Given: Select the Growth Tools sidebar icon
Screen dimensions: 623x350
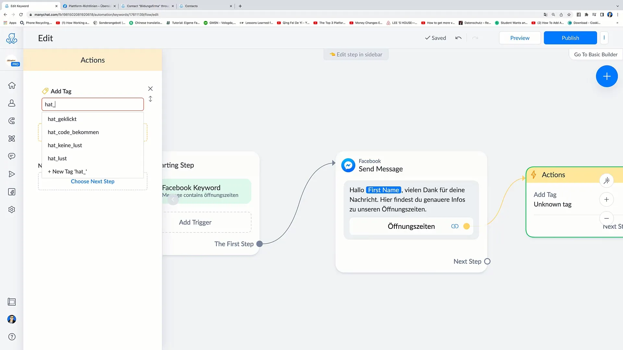Looking at the screenshot, I should (x=12, y=121).
